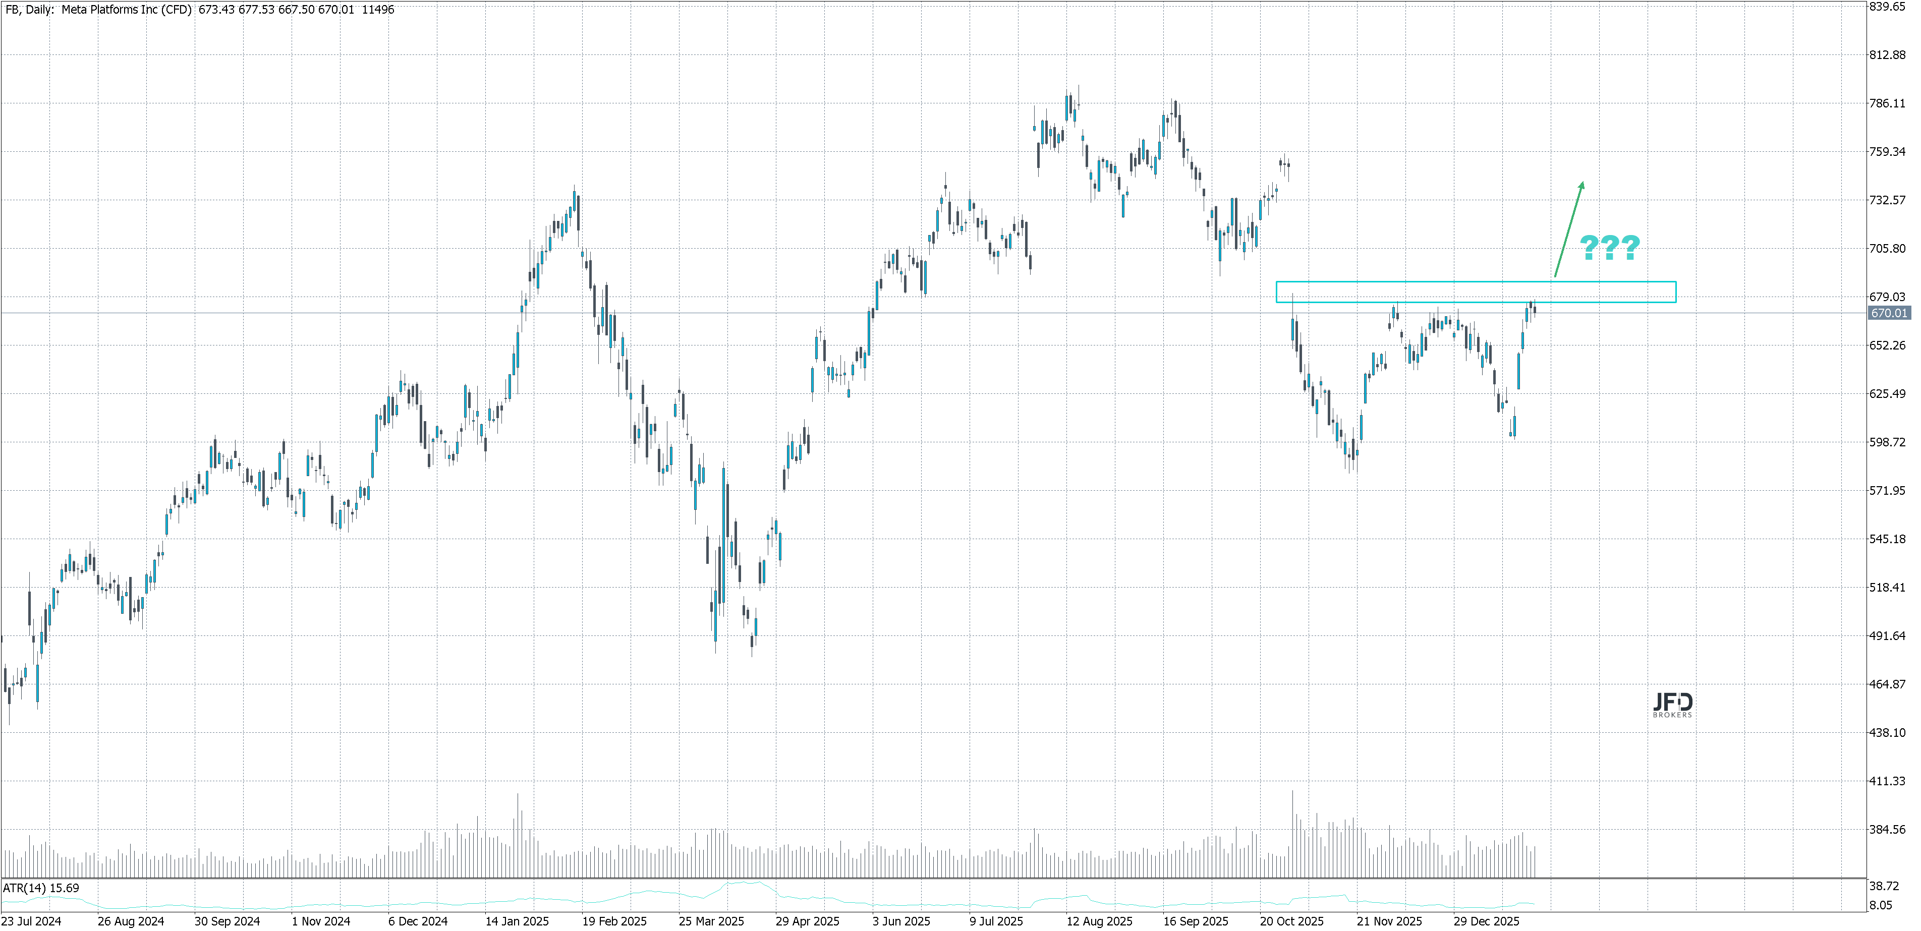Viewport: 1921px width, 931px height.
Task: Click the 38.72 ATR scale label
Action: (1884, 886)
